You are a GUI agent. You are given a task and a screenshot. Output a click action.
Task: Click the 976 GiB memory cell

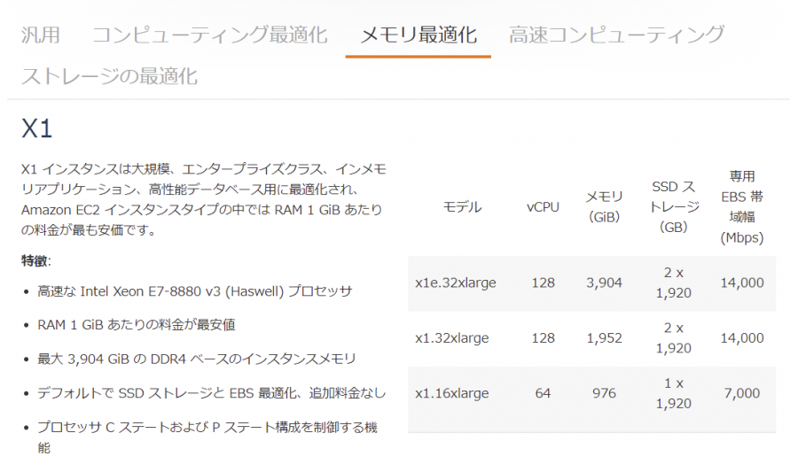604,393
